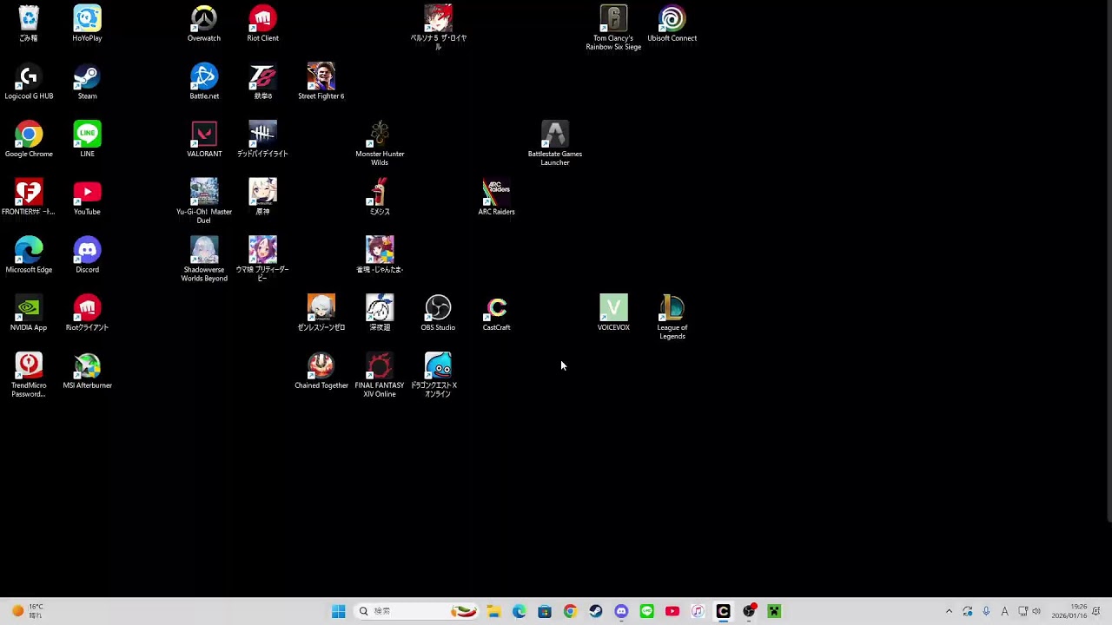Select the Dragon Quest X Online icon

coord(438,376)
